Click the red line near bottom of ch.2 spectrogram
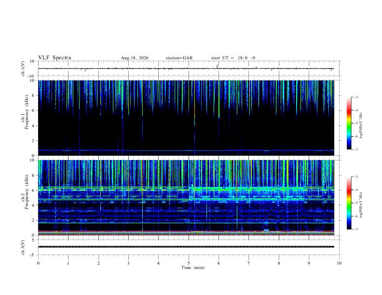This screenshot has width=382, height=295. click(186, 231)
